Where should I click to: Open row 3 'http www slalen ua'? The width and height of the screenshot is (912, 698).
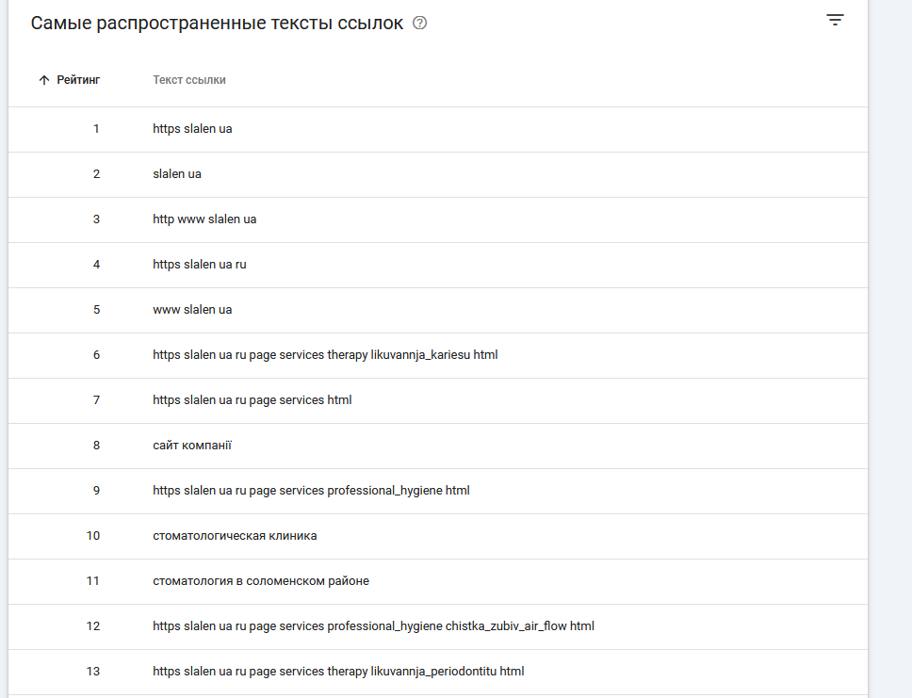(x=204, y=219)
